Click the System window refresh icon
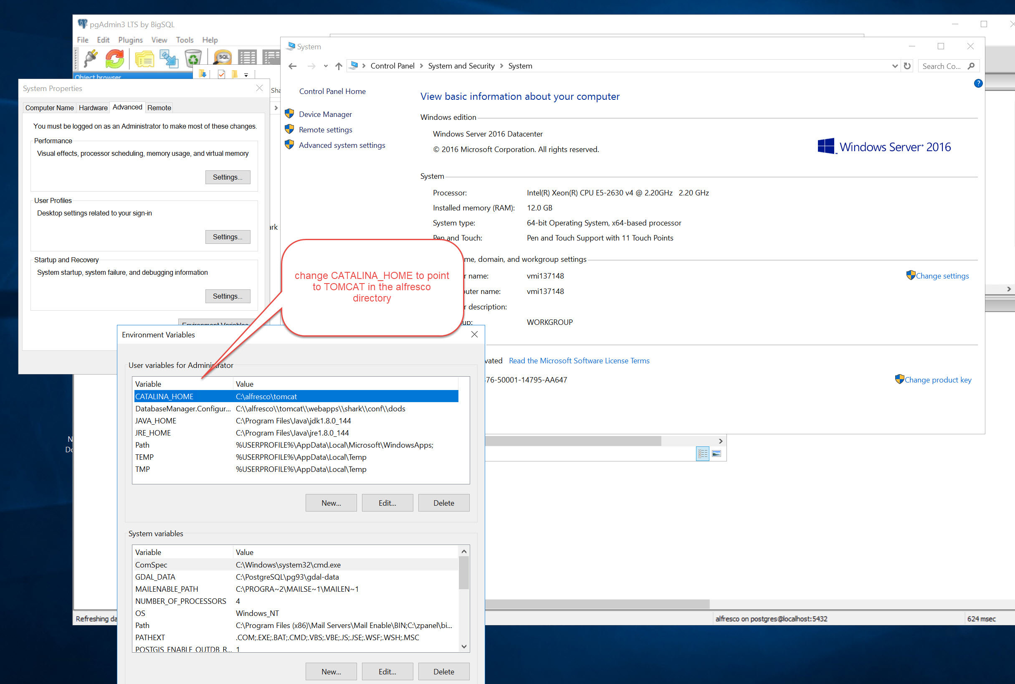This screenshot has width=1015, height=684. (907, 66)
